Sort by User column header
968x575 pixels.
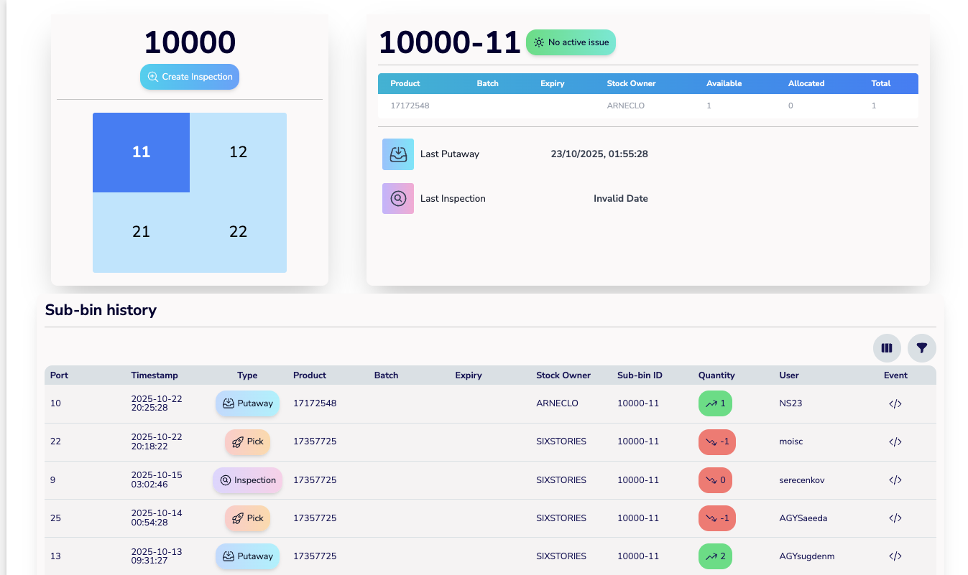(789, 375)
